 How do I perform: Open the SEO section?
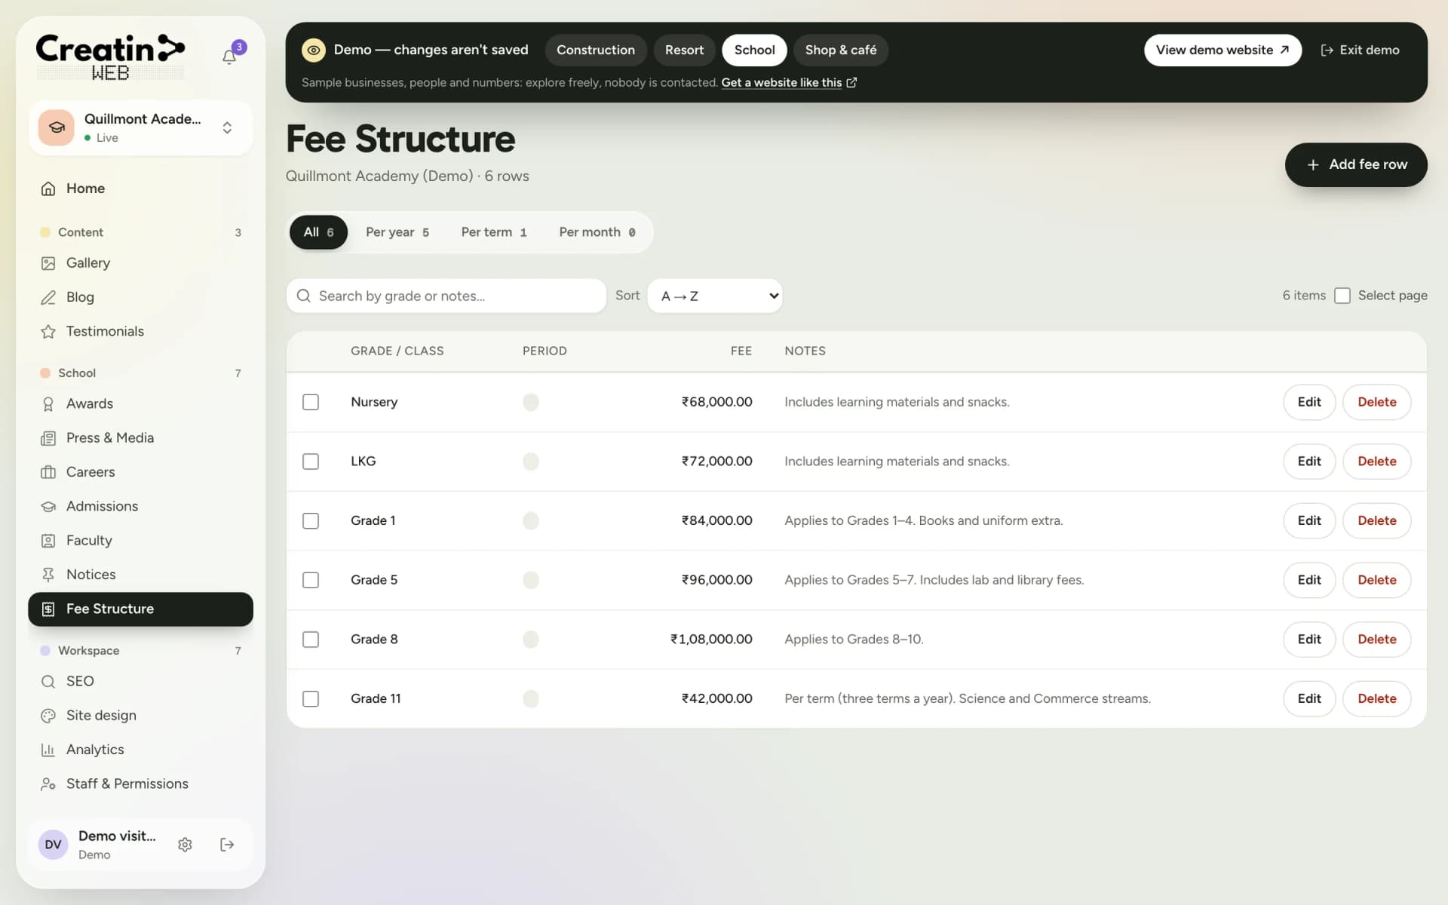pyautogui.click(x=140, y=681)
